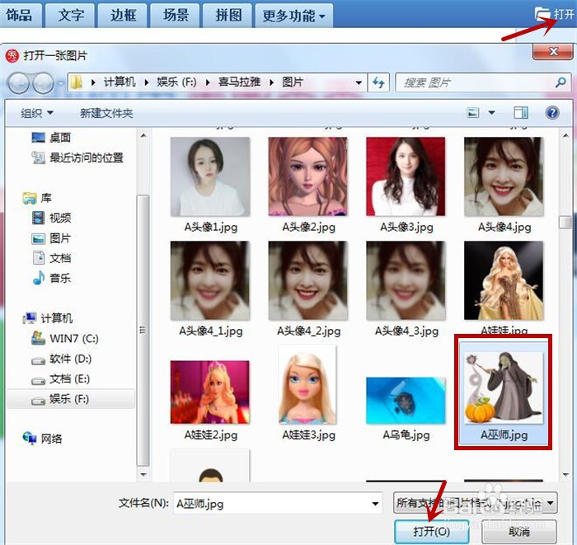Screen dimensions: 577x545
Task: Click 新建文件夹 button
Action: [106, 113]
